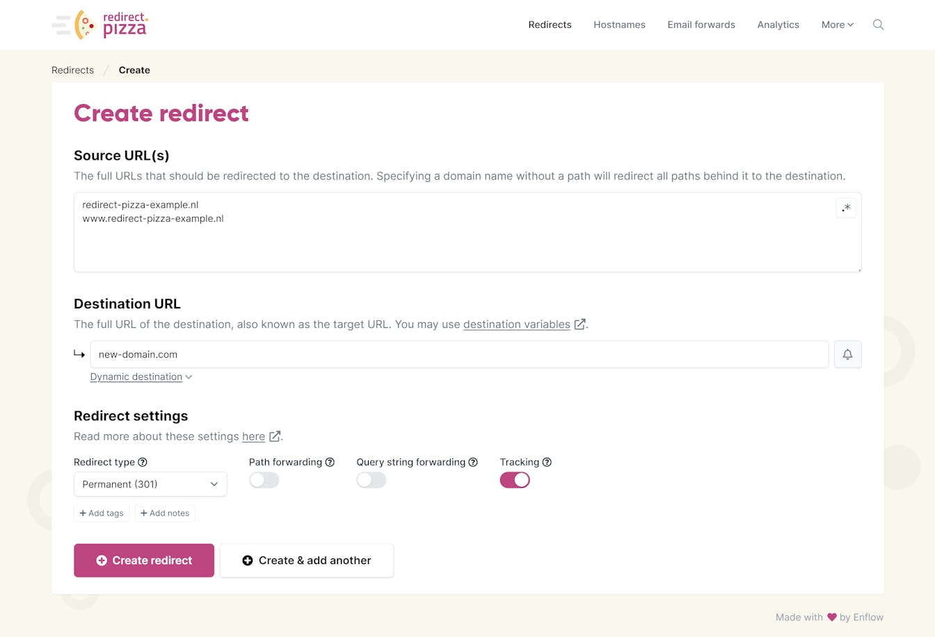
Task: Disable Tracking
Action: coord(515,480)
